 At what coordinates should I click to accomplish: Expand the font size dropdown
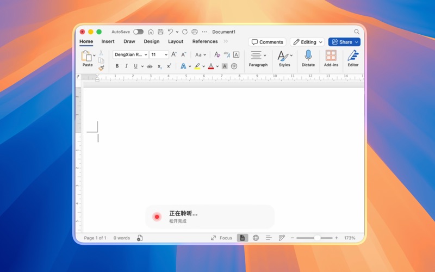point(166,55)
